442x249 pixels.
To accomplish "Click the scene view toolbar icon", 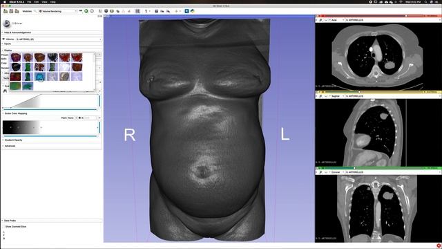I will [162, 11].
